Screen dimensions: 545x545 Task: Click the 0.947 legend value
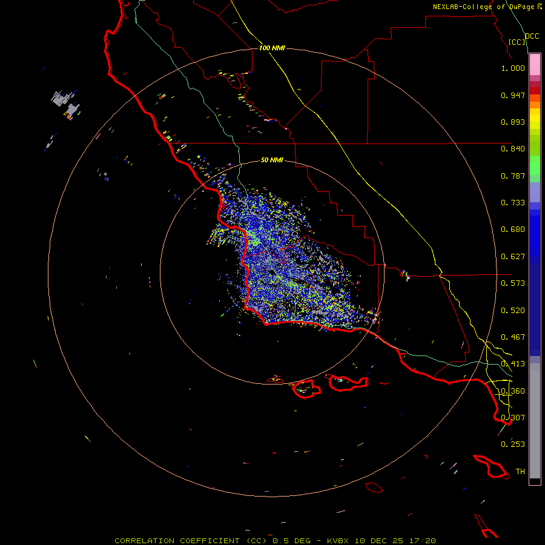click(x=513, y=95)
